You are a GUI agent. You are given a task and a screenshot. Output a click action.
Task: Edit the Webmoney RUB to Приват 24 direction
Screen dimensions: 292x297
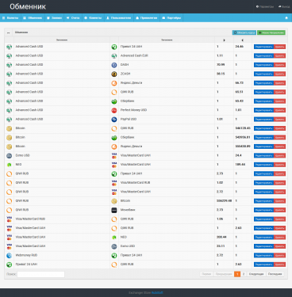[263, 256]
